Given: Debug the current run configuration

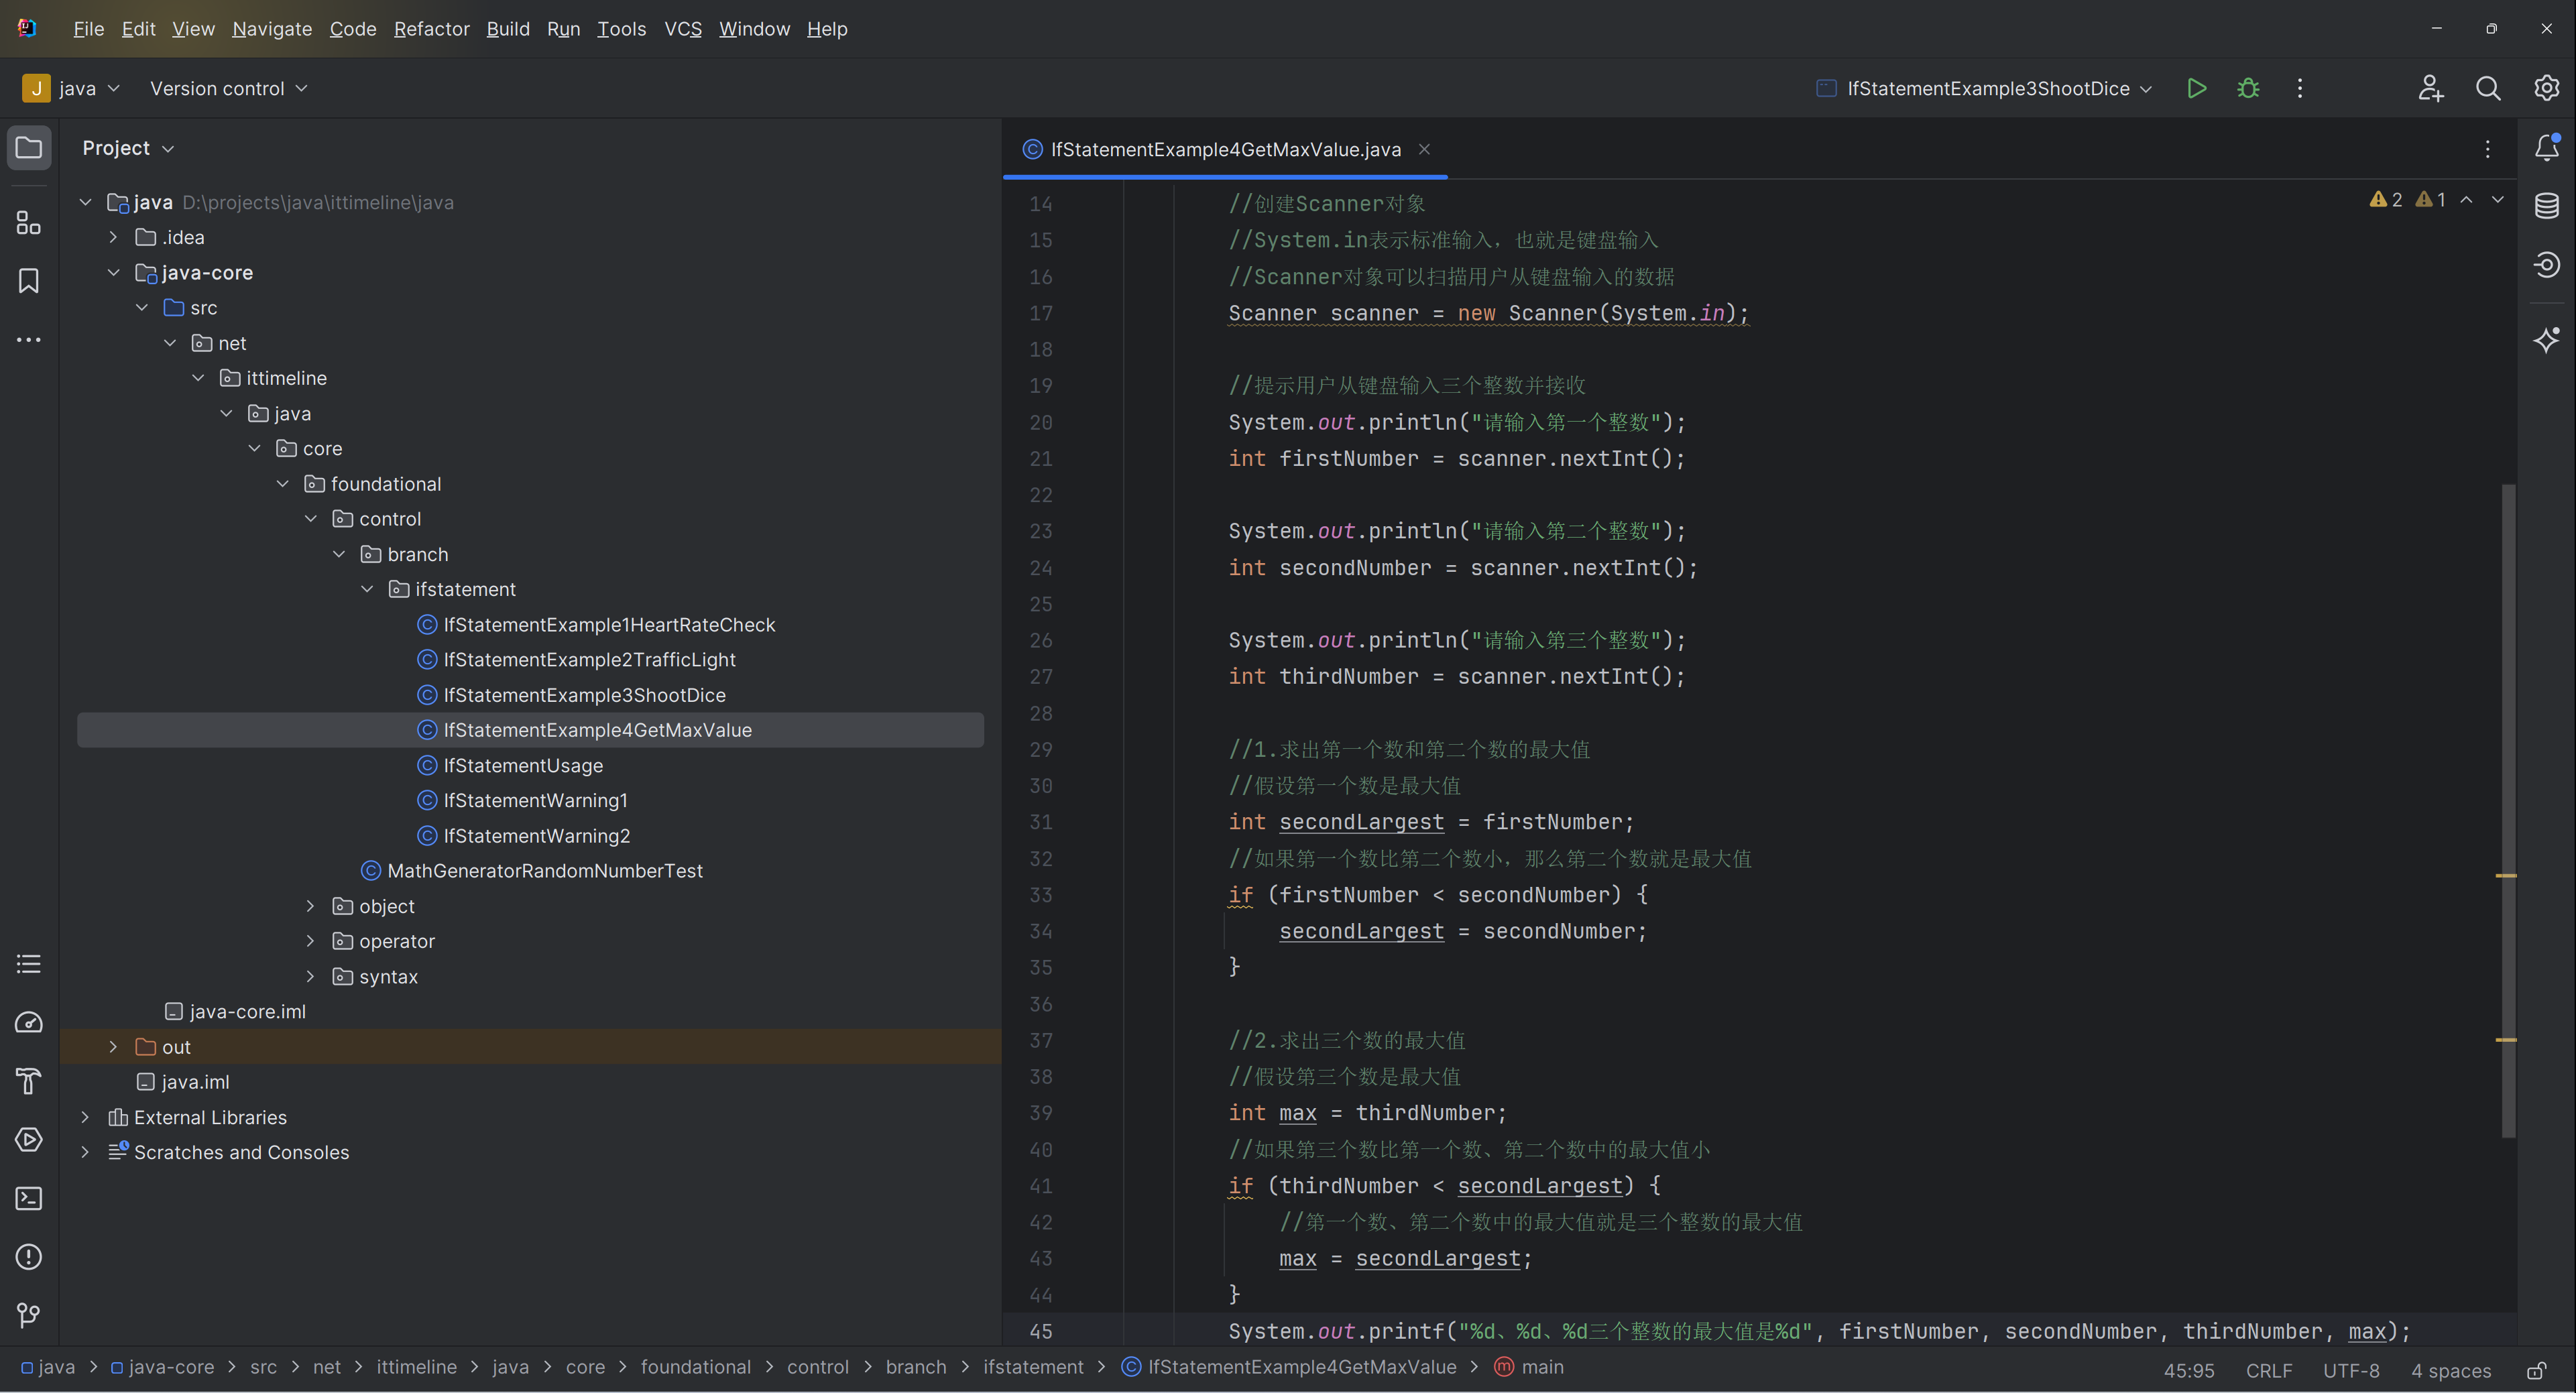Looking at the screenshot, I should [2248, 89].
